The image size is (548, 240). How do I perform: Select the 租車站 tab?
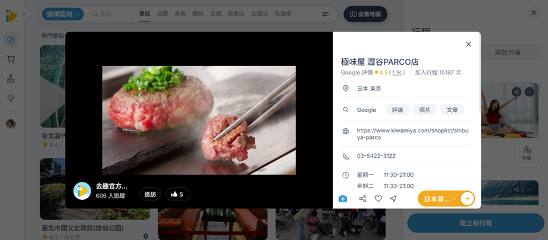click(x=236, y=14)
